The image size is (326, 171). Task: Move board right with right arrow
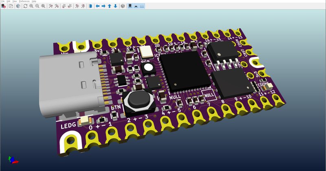coord(104,6)
